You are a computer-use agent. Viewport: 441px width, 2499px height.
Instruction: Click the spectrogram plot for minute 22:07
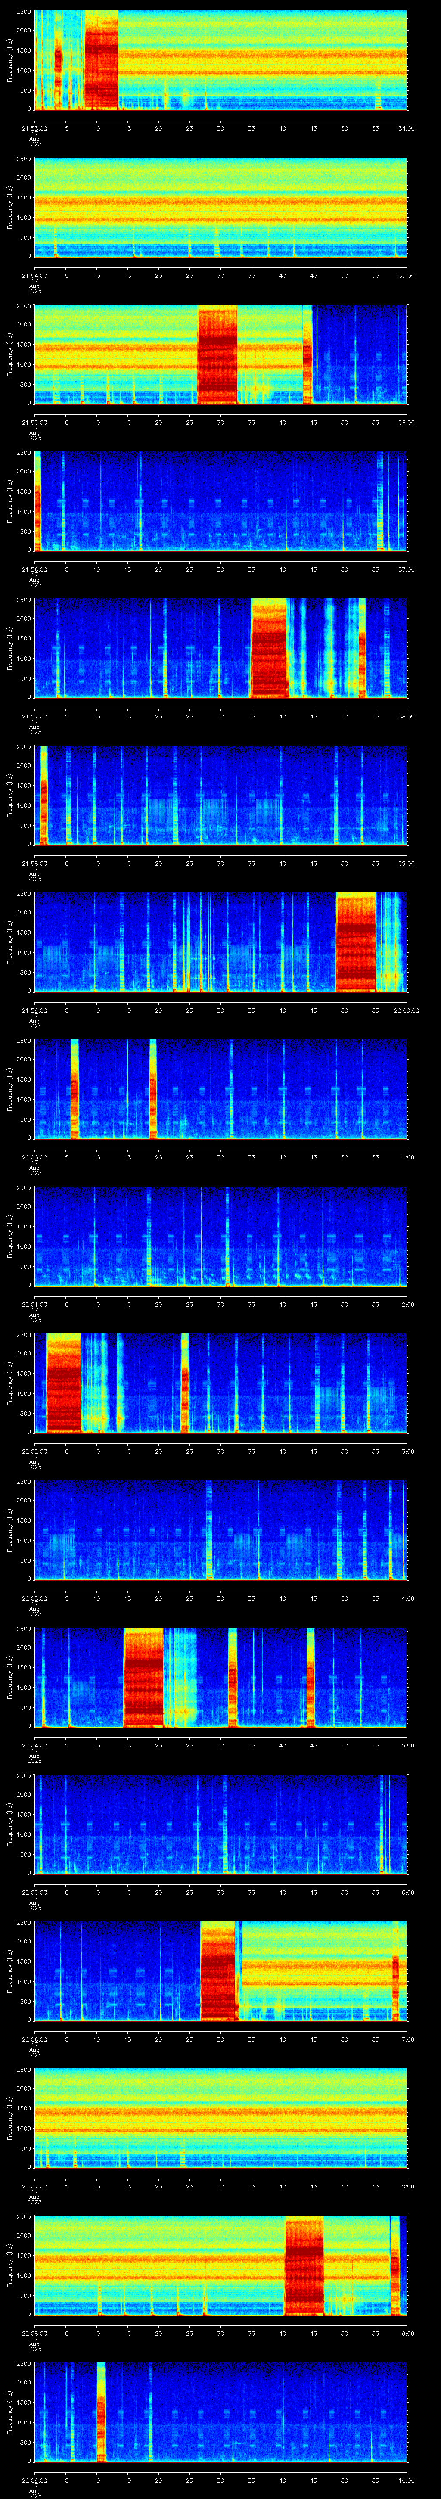pyautogui.click(x=221, y=2118)
